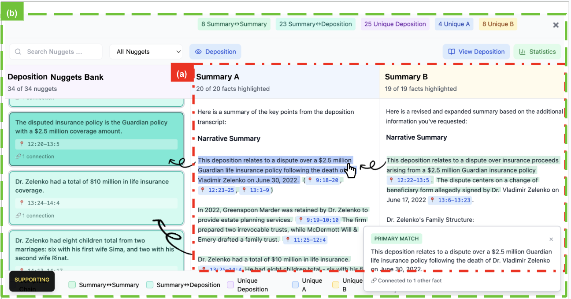Open citation 9:19–10:10 in Summary A
The image size is (571, 299).
318,220
